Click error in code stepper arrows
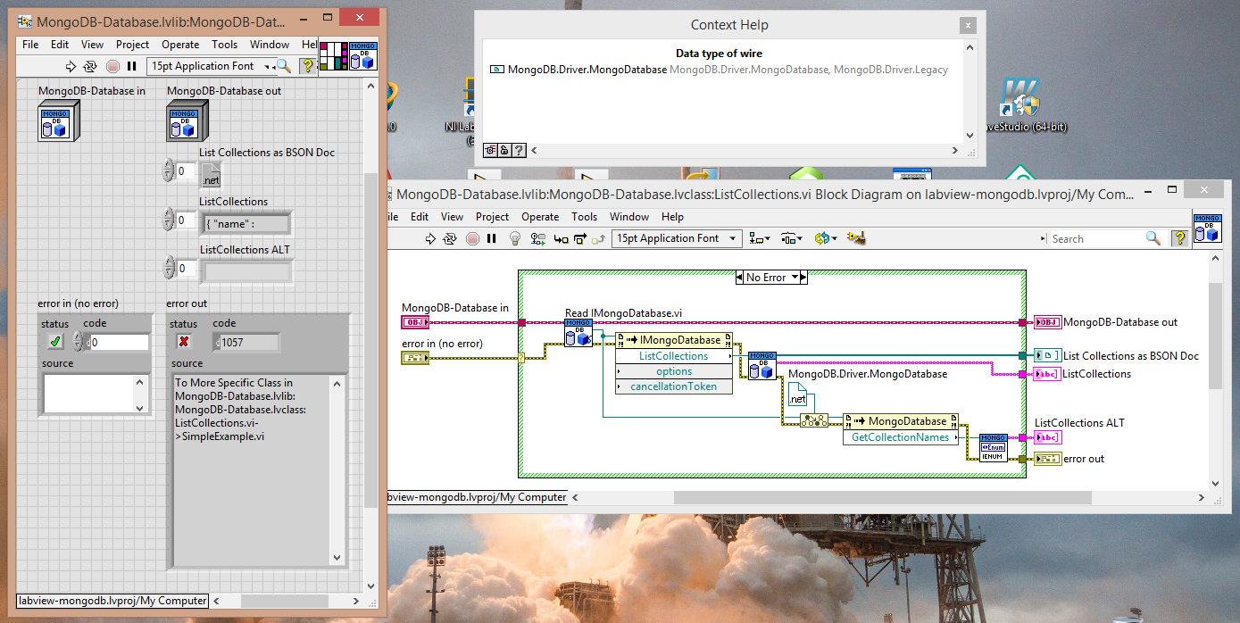Screen dimensions: 1240x623 click(79, 341)
